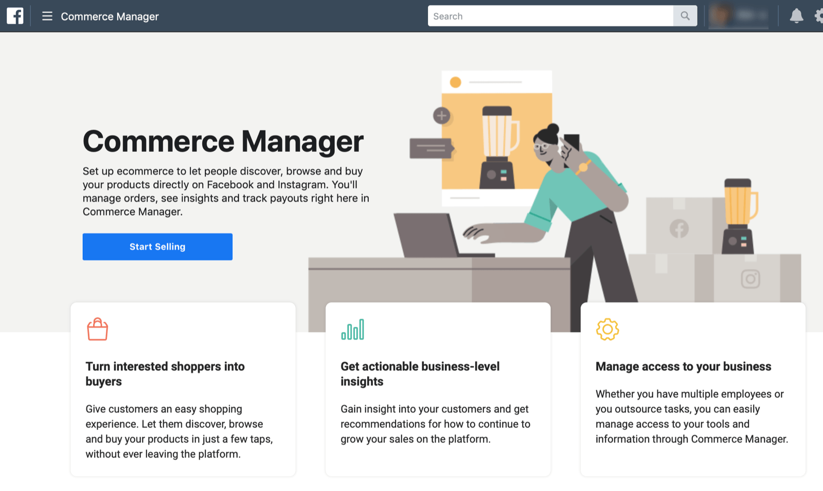Click the bar chart insights icon

point(352,329)
